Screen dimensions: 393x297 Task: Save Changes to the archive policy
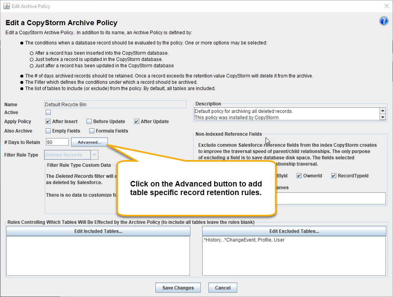click(x=178, y=288)
